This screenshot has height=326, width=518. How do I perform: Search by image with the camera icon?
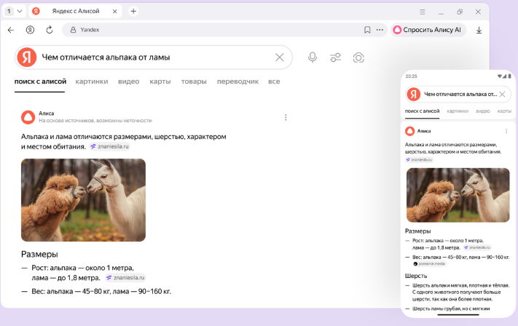tap(358, 57)
